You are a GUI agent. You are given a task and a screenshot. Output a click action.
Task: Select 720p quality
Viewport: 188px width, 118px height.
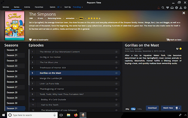point(133,109)
